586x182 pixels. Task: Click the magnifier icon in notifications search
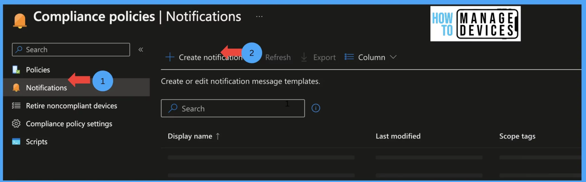coord(173,108)
